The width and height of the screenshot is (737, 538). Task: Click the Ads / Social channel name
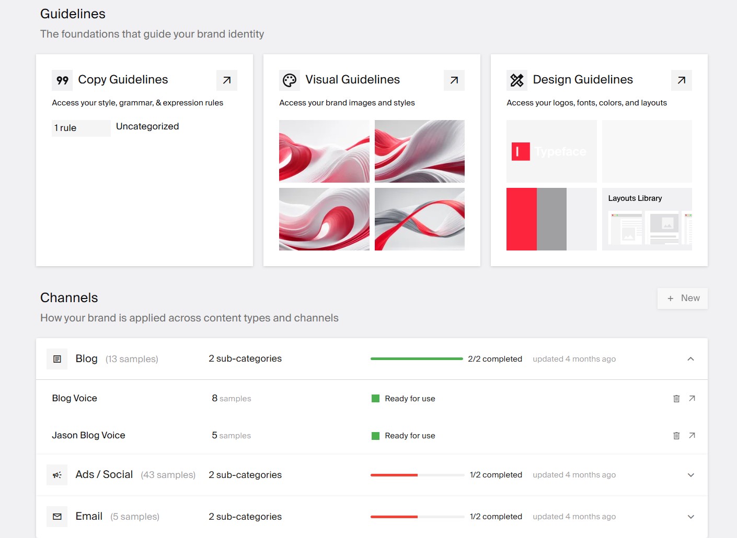click(x=104, y=474)
